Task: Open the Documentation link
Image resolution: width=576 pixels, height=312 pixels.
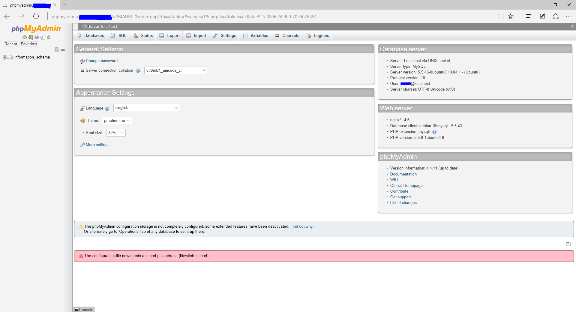Action: pos(403,174)
